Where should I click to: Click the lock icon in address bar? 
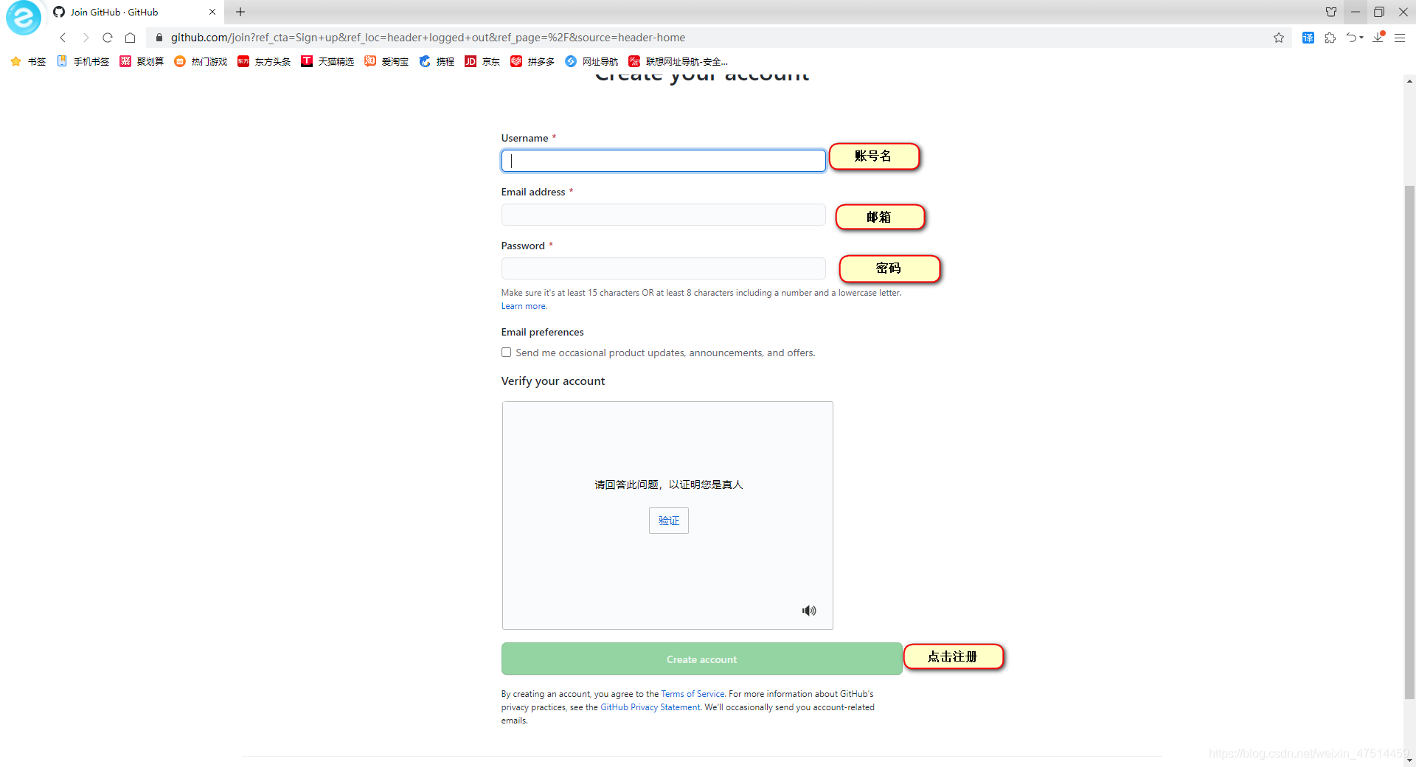(x=159, y=38)
